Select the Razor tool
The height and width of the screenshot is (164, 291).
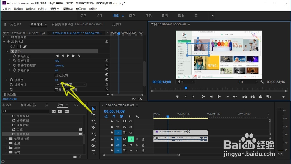pyautogui.click(x=93, y=127)
